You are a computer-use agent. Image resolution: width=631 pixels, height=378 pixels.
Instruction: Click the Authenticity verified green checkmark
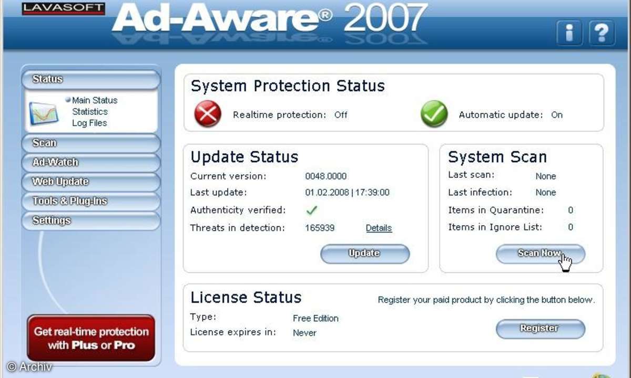[312, 210]
